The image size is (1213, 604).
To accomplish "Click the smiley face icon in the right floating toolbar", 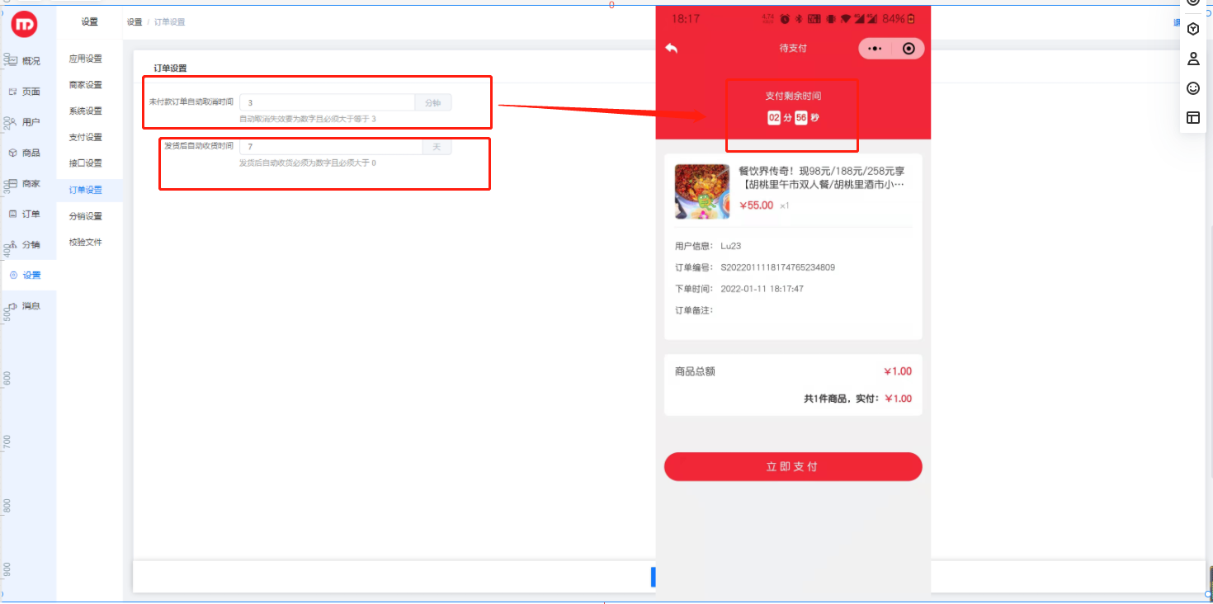I will point(1193,87).
